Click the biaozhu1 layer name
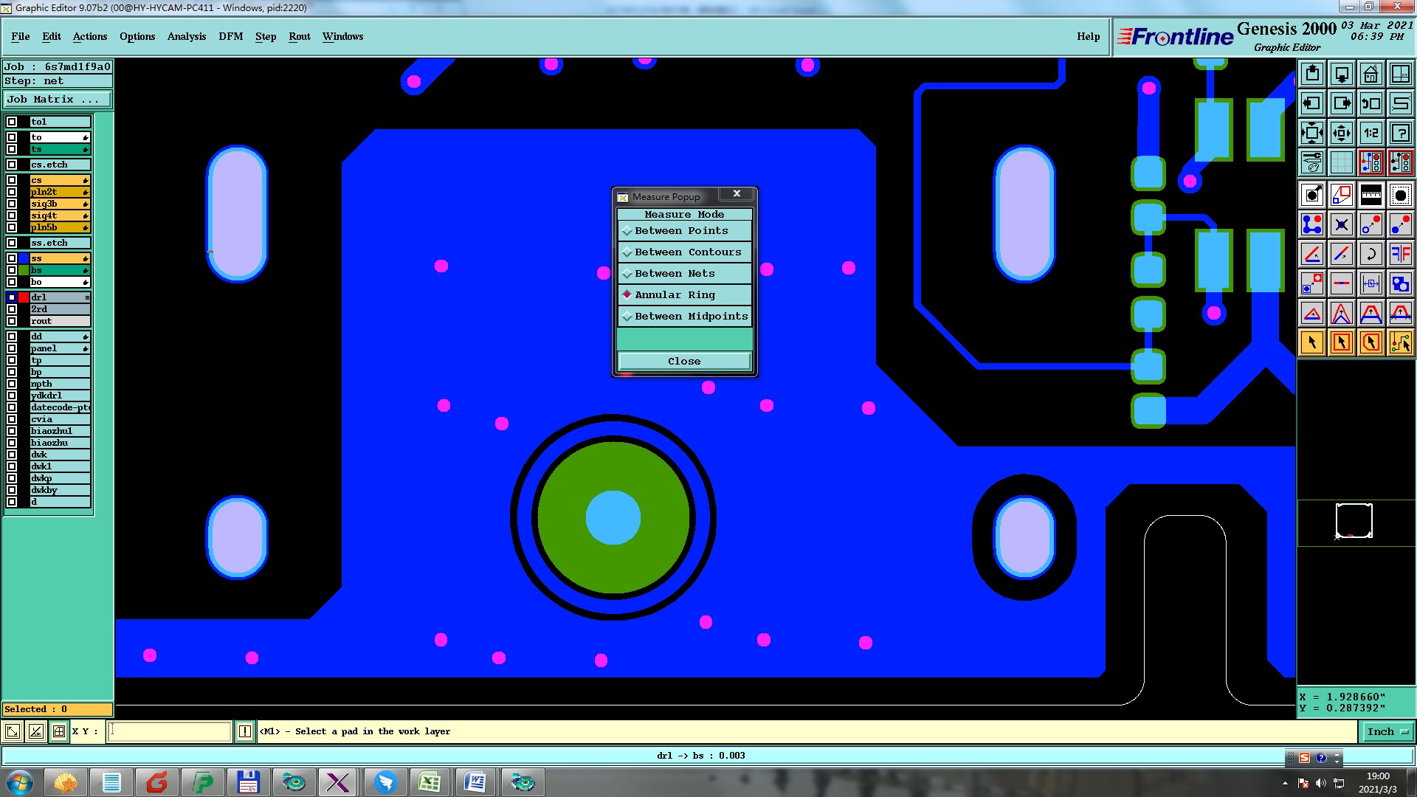The width and height of the screenshot is (1417, 797). click(60, 431)
